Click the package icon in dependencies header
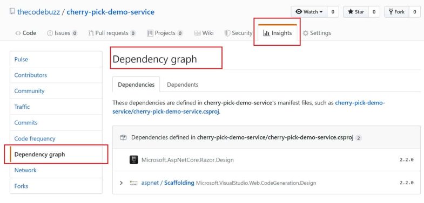 (123, 137)
